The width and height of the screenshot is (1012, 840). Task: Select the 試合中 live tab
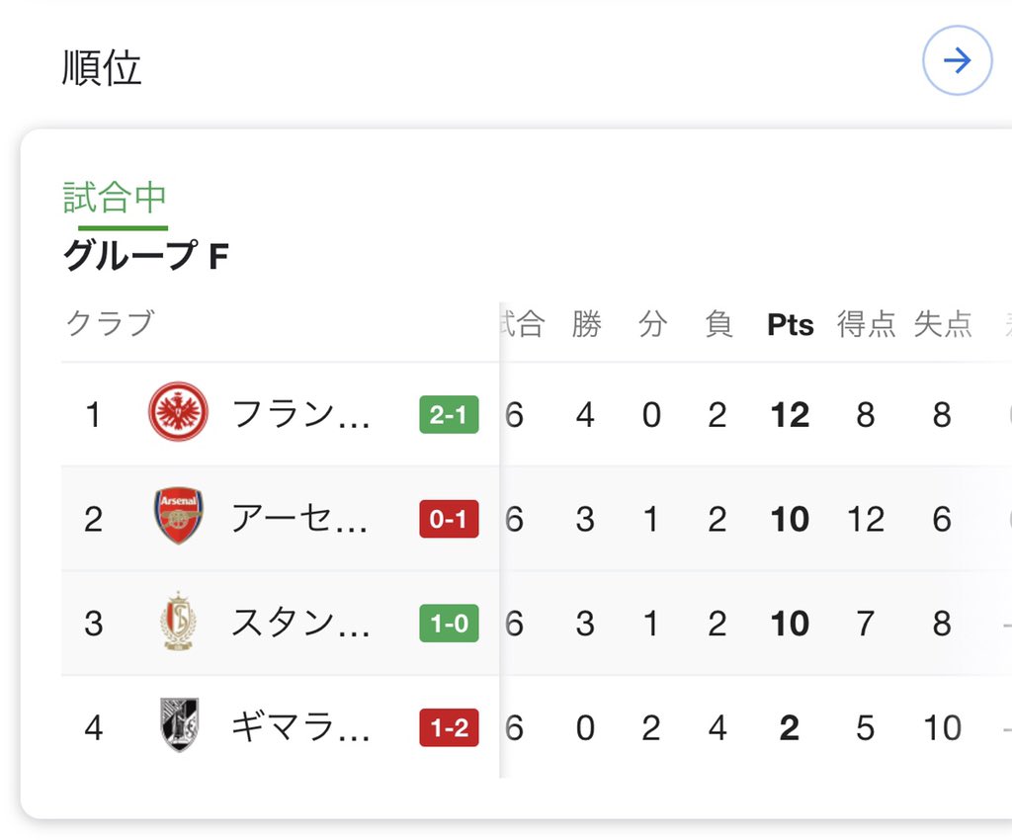pyautogui.click(x=115, y=198)
